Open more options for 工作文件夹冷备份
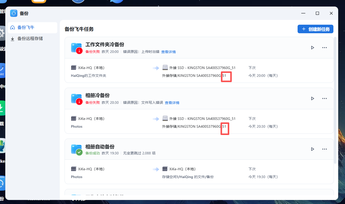This screenshot has height=204, width=345. tap(325, 48)
